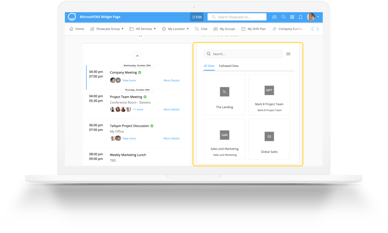Screen dimensions: 388x233
Task: Open the Mark 8 Project Team site tile
Action: (269, 95)
